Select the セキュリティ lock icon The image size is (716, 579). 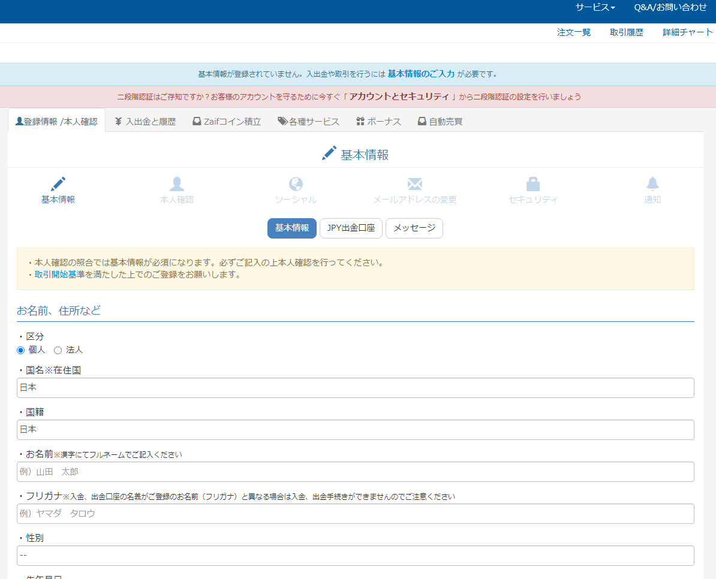(x=533, y=183)
